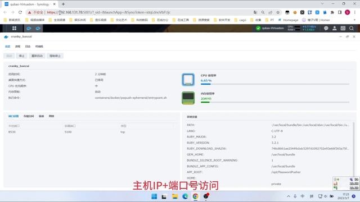Expand the system tray hidden icons chevron
This screenshot has width=360, height=202.
click(x=289, y=196)
